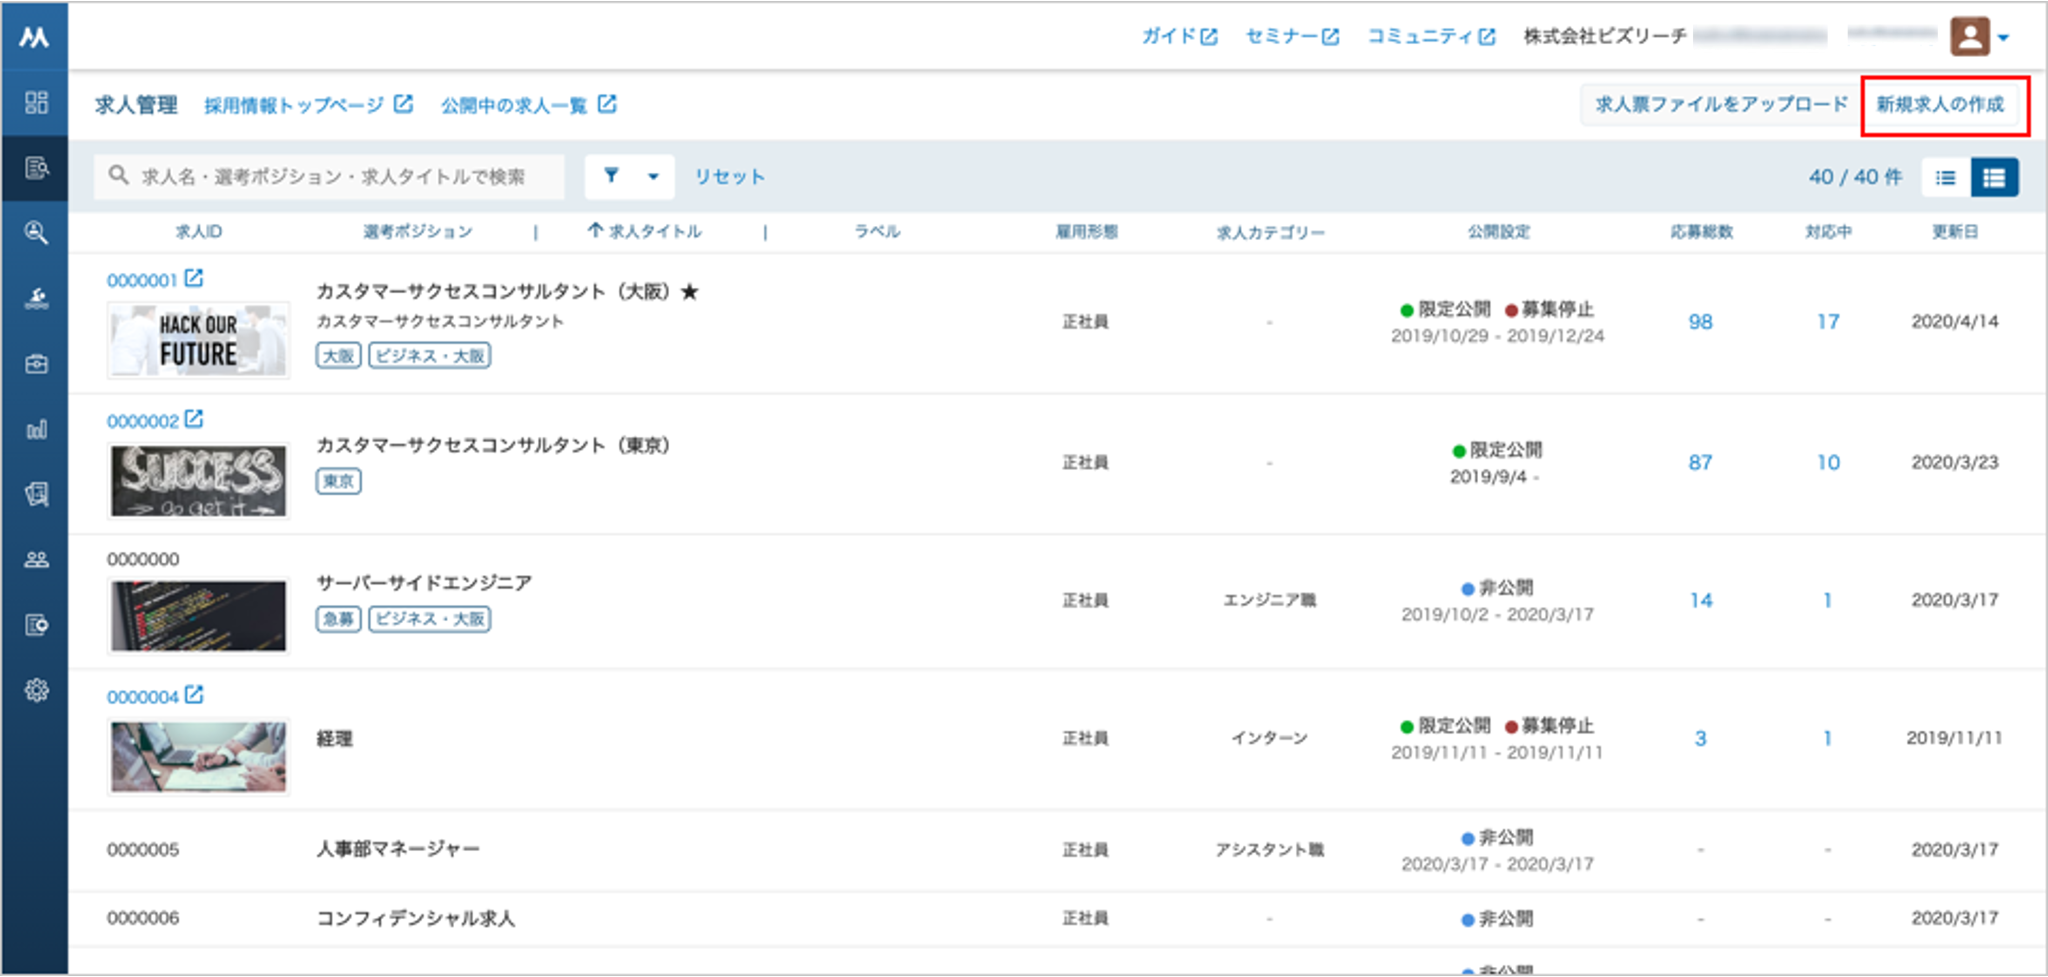Open external link icon for job 0000002
This screenshot has height=977, width=2048.
click(x=194, y=419)
